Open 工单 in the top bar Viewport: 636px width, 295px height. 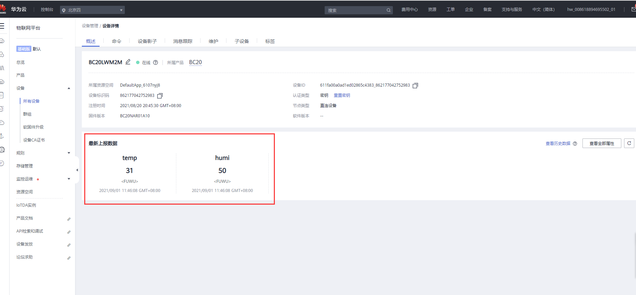[x=450, y=10]
